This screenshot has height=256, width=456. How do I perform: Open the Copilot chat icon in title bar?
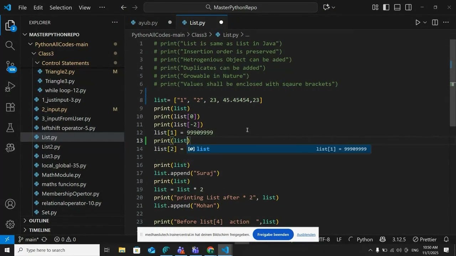point(327,7)
